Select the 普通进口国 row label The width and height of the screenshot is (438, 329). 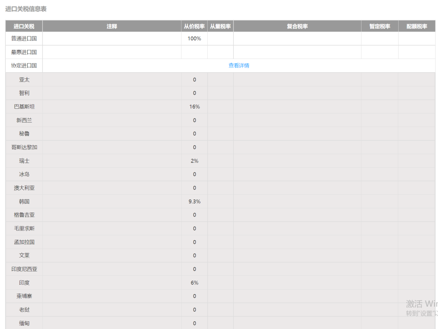point(24,39)
